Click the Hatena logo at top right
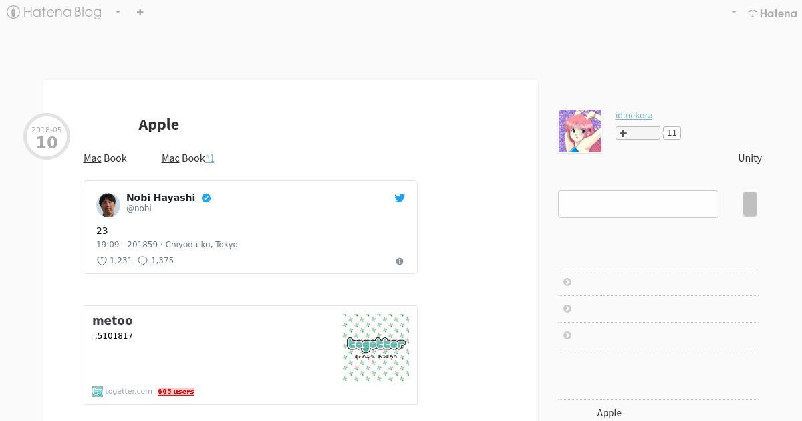Screen dimensions: 802x421 (772, 13)
